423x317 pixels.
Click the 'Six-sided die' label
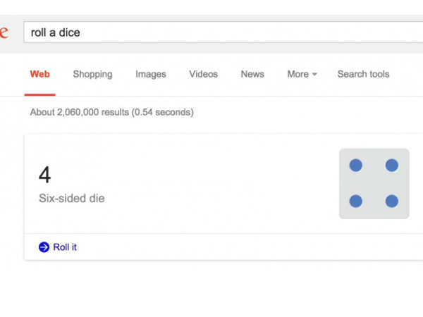71,199
